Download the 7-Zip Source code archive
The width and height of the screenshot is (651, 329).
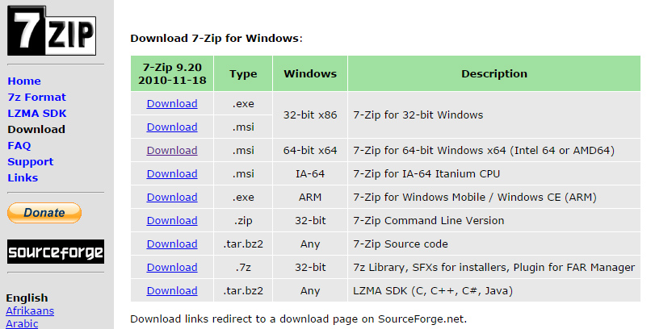pos(172,244)
